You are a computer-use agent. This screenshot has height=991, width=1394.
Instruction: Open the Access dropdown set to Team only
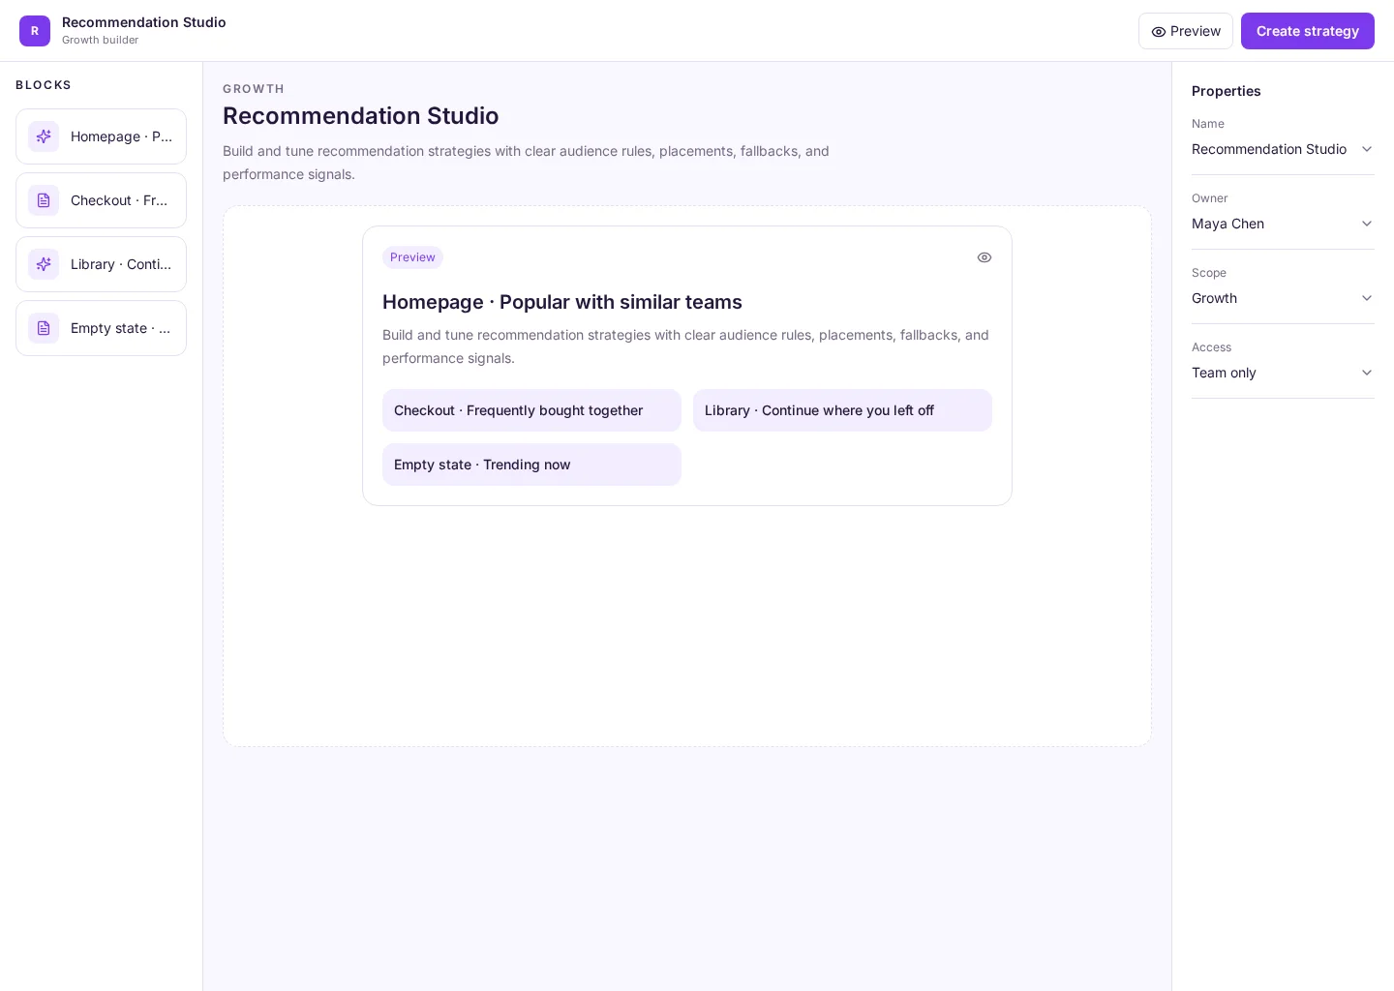tap(1283, 373)
